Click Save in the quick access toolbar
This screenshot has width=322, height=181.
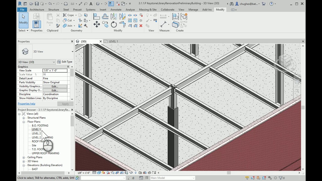pos(37,4)
